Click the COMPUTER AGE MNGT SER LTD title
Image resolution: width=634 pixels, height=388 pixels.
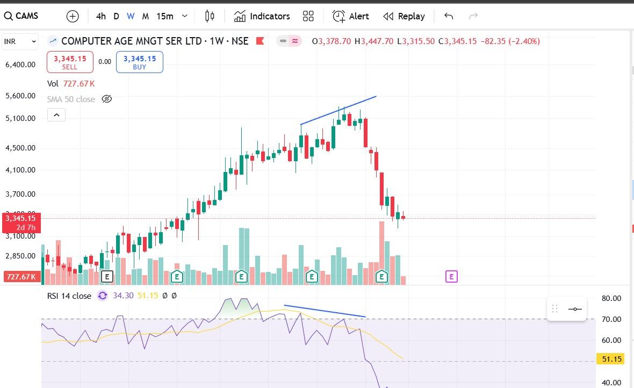(x=132, y=41)
